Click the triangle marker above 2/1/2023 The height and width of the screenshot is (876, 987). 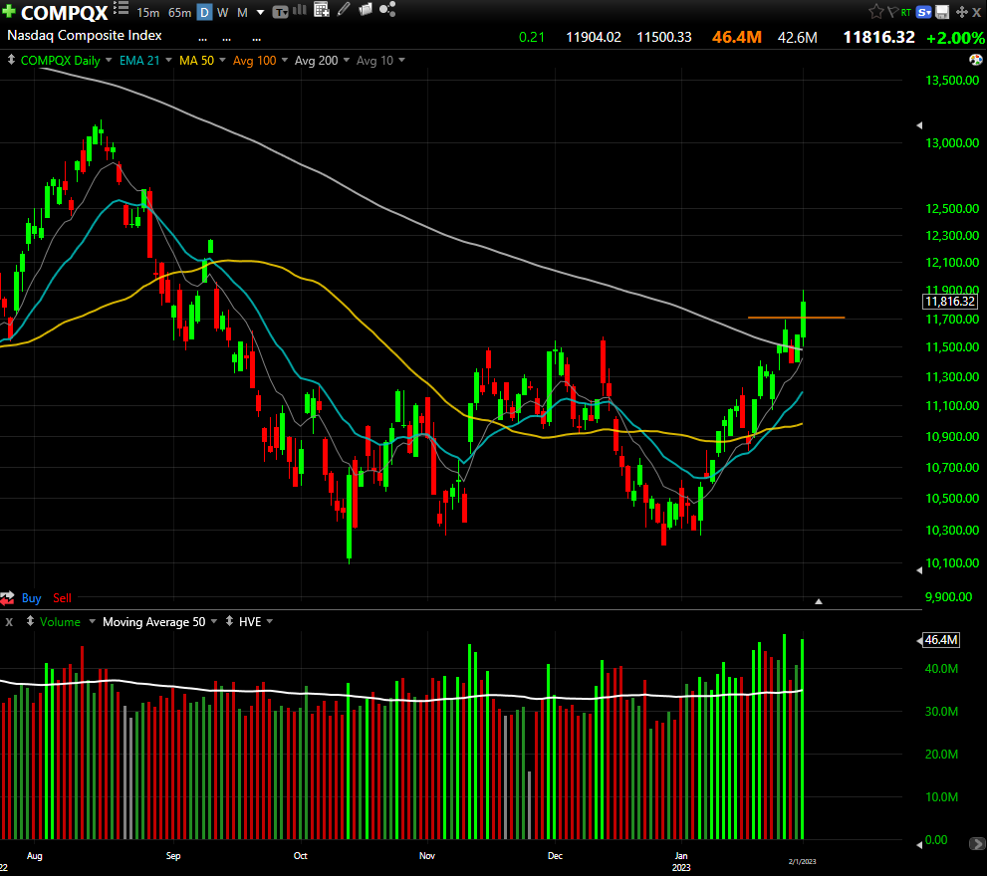click(x=819, y=601)
